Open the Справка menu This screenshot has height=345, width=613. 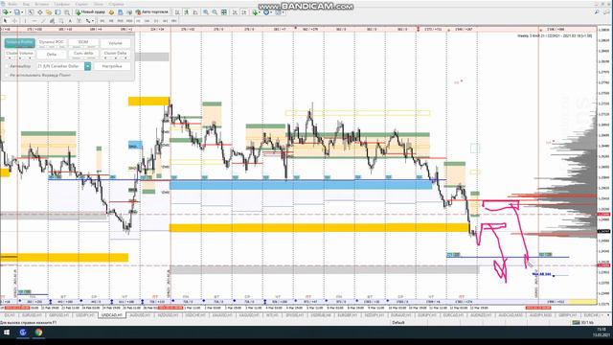116,4
